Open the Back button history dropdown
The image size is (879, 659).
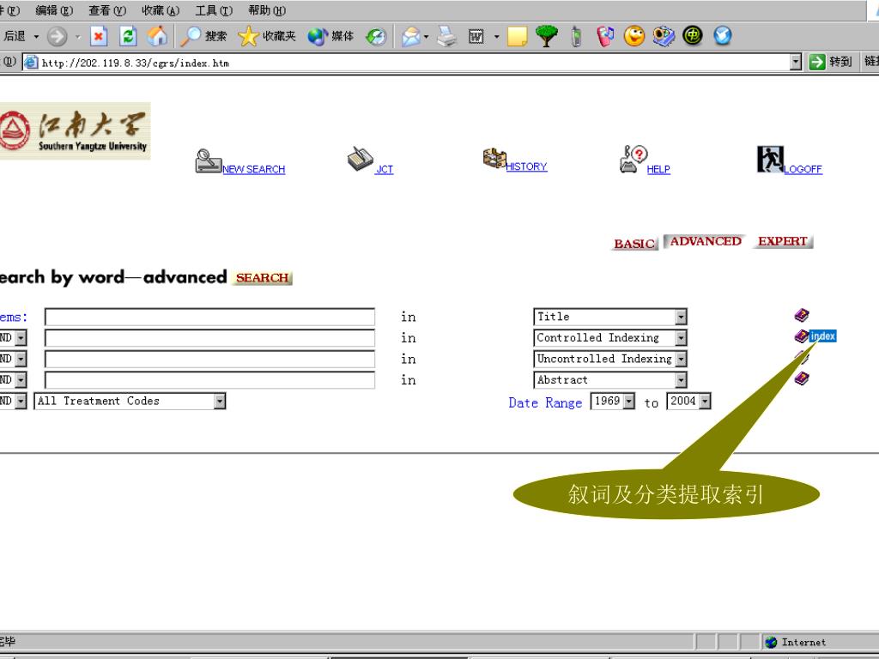(36, 36)
